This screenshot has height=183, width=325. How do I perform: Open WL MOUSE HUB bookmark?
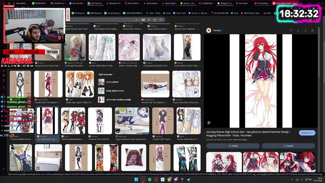[x=220, y=13]
